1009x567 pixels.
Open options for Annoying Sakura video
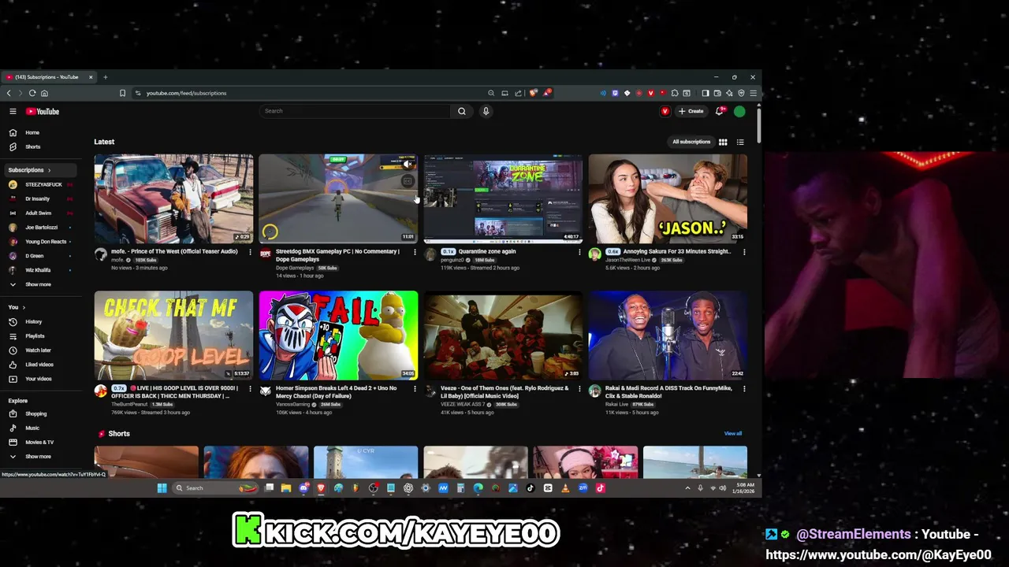tap(744, 252)
